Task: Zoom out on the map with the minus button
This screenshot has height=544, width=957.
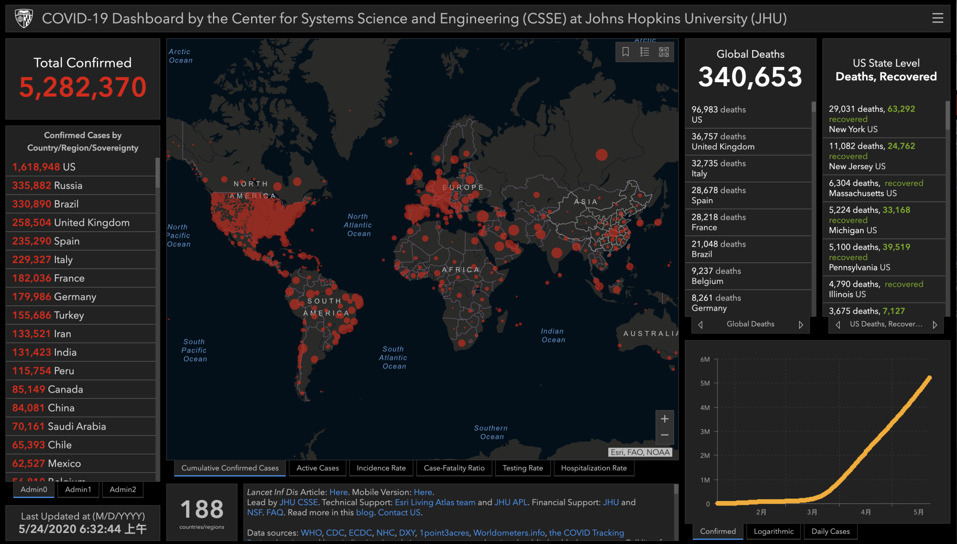Action: (665, 435)
